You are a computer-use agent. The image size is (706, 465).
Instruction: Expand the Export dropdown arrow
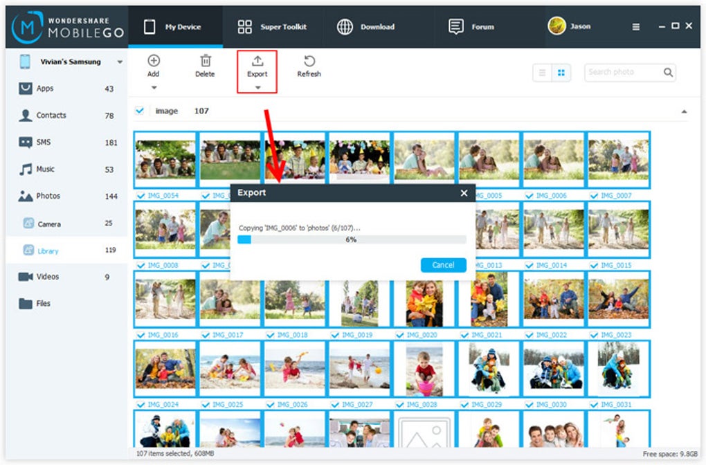258,88
